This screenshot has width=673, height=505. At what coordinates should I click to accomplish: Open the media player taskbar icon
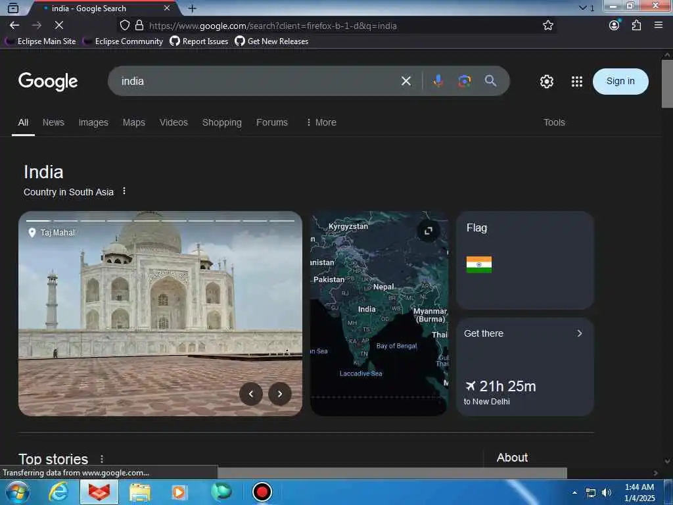(x=179, y=492)
